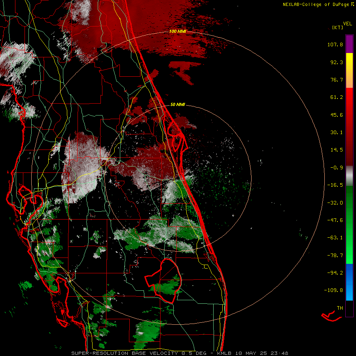356x356 pixels.
Task: Select the red segment of the velocity color bar
Action: pyautogui.click(x=349, y=127)
